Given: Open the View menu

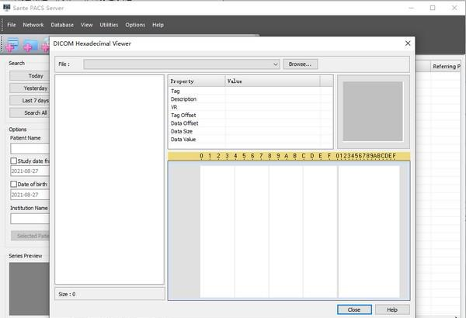Looking at the screenshot, I should [x=86, y=25].
